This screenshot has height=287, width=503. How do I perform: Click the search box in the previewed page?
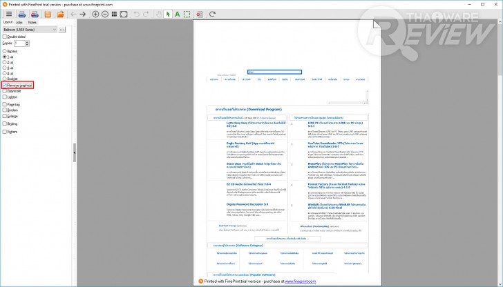click(x=274, y=72)
